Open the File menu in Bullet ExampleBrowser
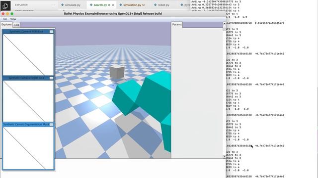Image resolution: width=318 pixels, height=178 pixels. pyautogui.click(x=5, y=19)
